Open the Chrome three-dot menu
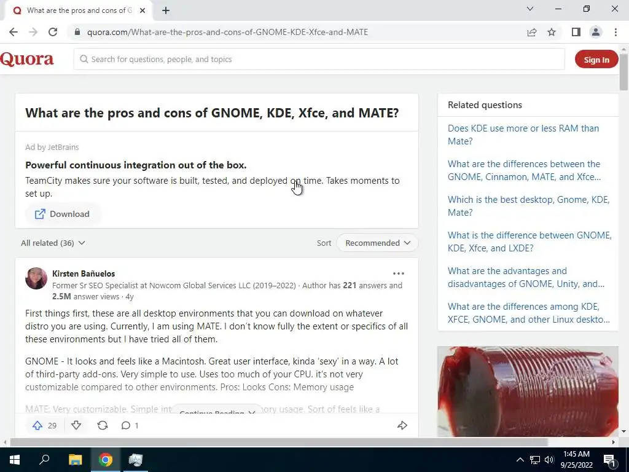629x472 pixels. pyautogui.click(x=615, y=32)
